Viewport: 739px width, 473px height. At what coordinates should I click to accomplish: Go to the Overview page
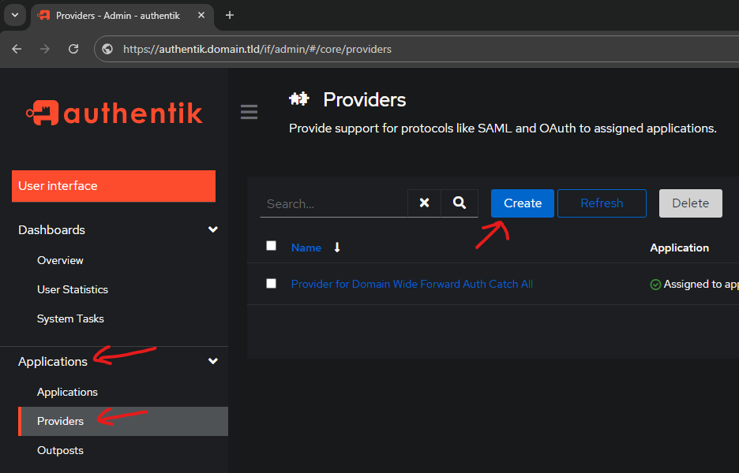pyautogui.click(x=60, y=260)
